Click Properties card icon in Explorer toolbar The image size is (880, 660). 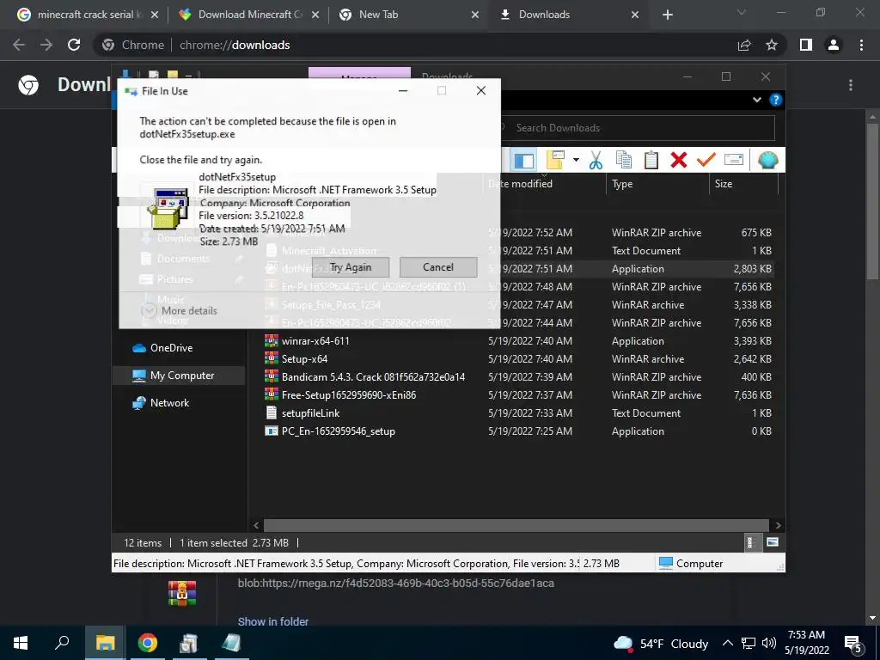coord(734,161)
